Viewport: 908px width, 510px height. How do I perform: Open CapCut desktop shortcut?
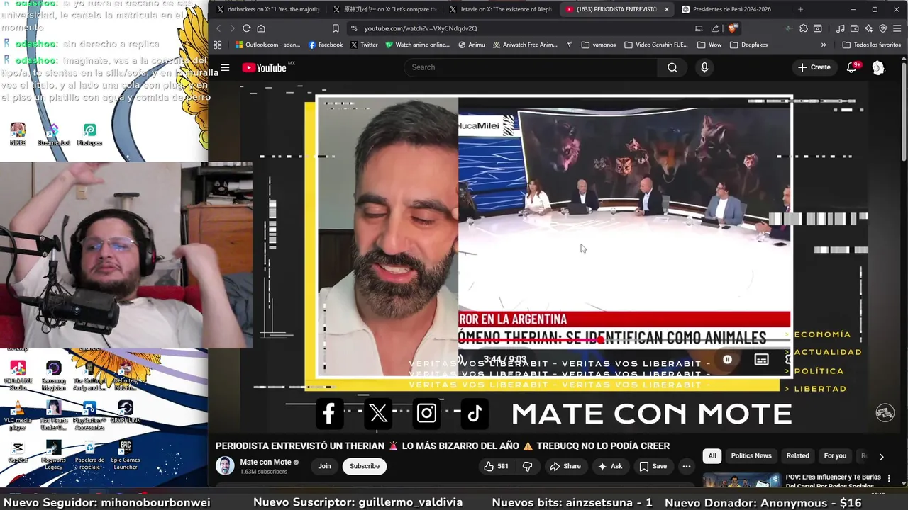tap(18, 452)
